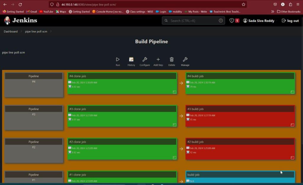The height and width of the screenshot is (185, 303).
Task: Click the browser back arrow
Action: coord(5,4)
